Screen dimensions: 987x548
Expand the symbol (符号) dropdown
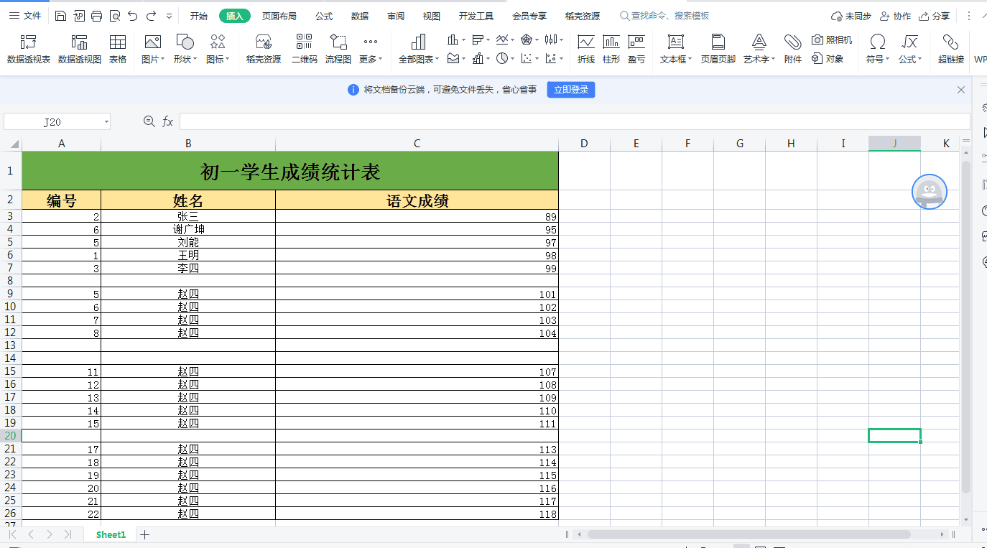point(877,60)
